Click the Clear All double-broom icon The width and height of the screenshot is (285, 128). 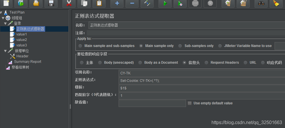pyautogui.click(x=243, y=3)
